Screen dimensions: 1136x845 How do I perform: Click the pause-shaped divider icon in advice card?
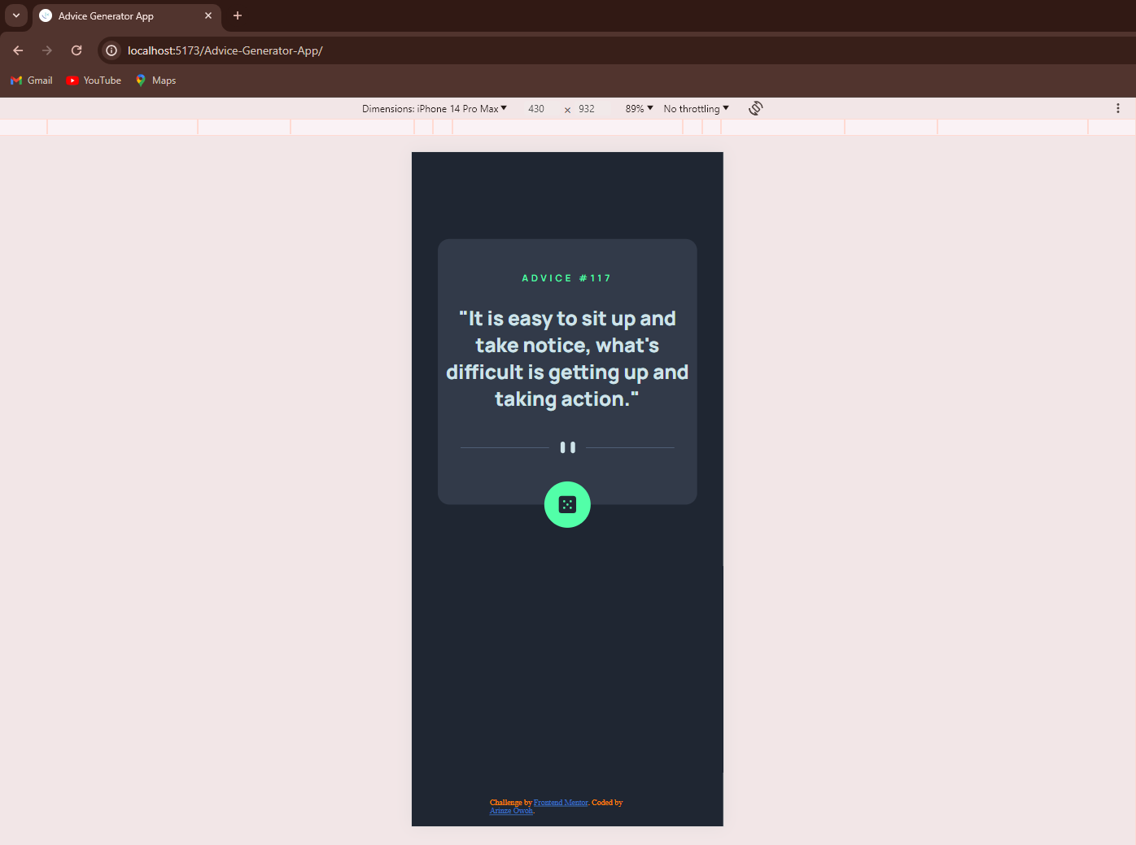pyautogui.click(x=568, y=447)
